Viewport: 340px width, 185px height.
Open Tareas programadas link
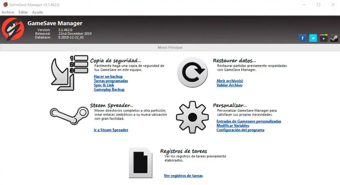pyautogui.click(x=111, y=81)
